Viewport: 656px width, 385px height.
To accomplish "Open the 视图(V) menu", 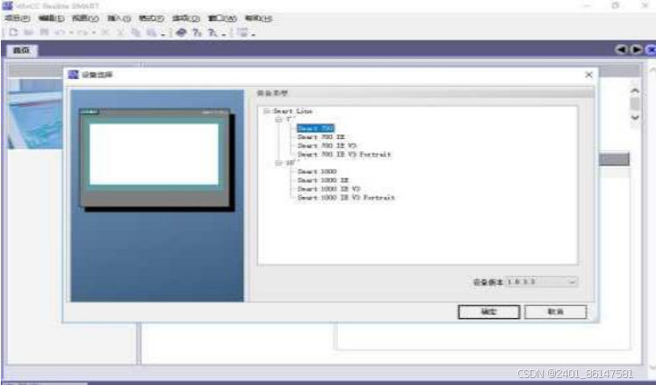I will [x=85, y=18].
